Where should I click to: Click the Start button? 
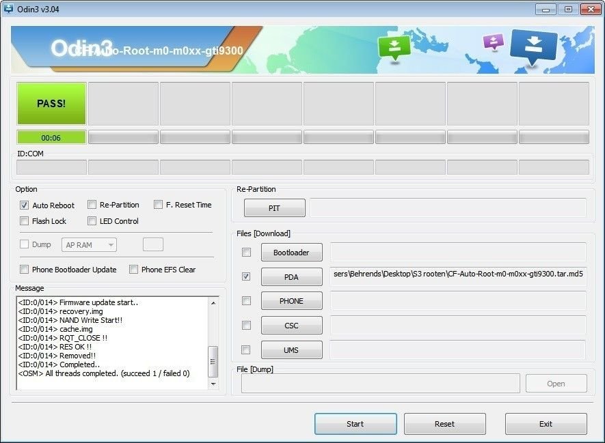(x=355, y=424)
